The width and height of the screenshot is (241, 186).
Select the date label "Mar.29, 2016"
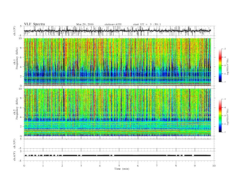coord(85,24)
